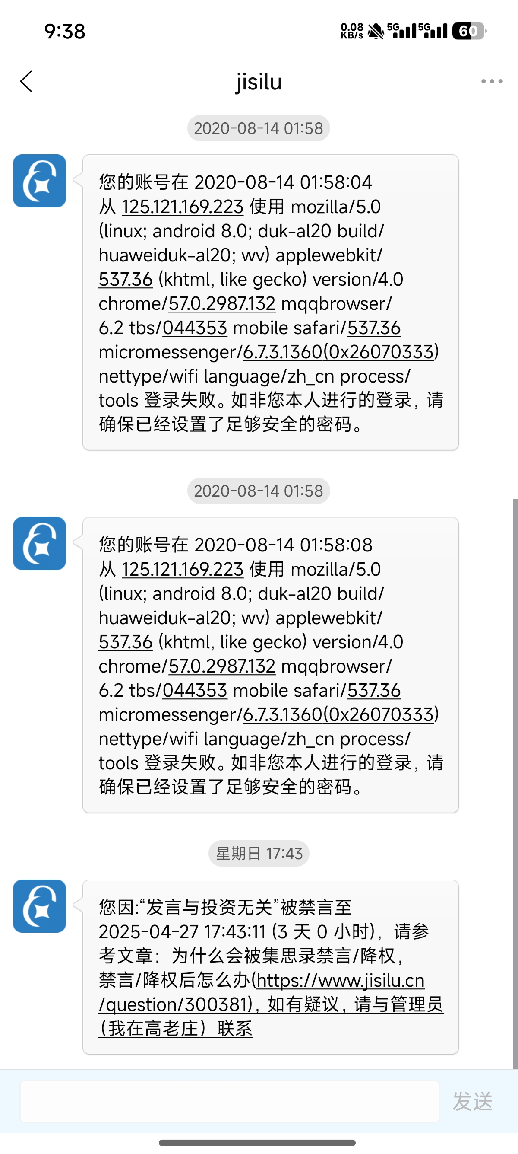Tap the back arrow icon

coord(26,82)
